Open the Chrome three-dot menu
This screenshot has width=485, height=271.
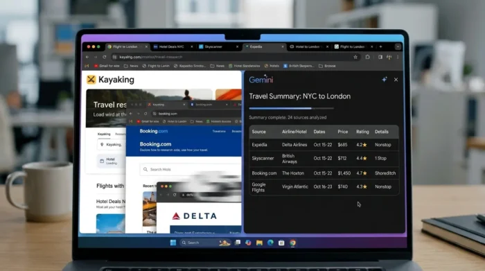pyautogui.click(x=398, y=57)
